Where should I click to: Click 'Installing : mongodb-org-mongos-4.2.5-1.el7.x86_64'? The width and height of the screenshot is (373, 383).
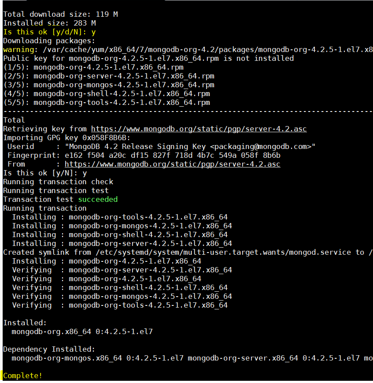(122, 226)
